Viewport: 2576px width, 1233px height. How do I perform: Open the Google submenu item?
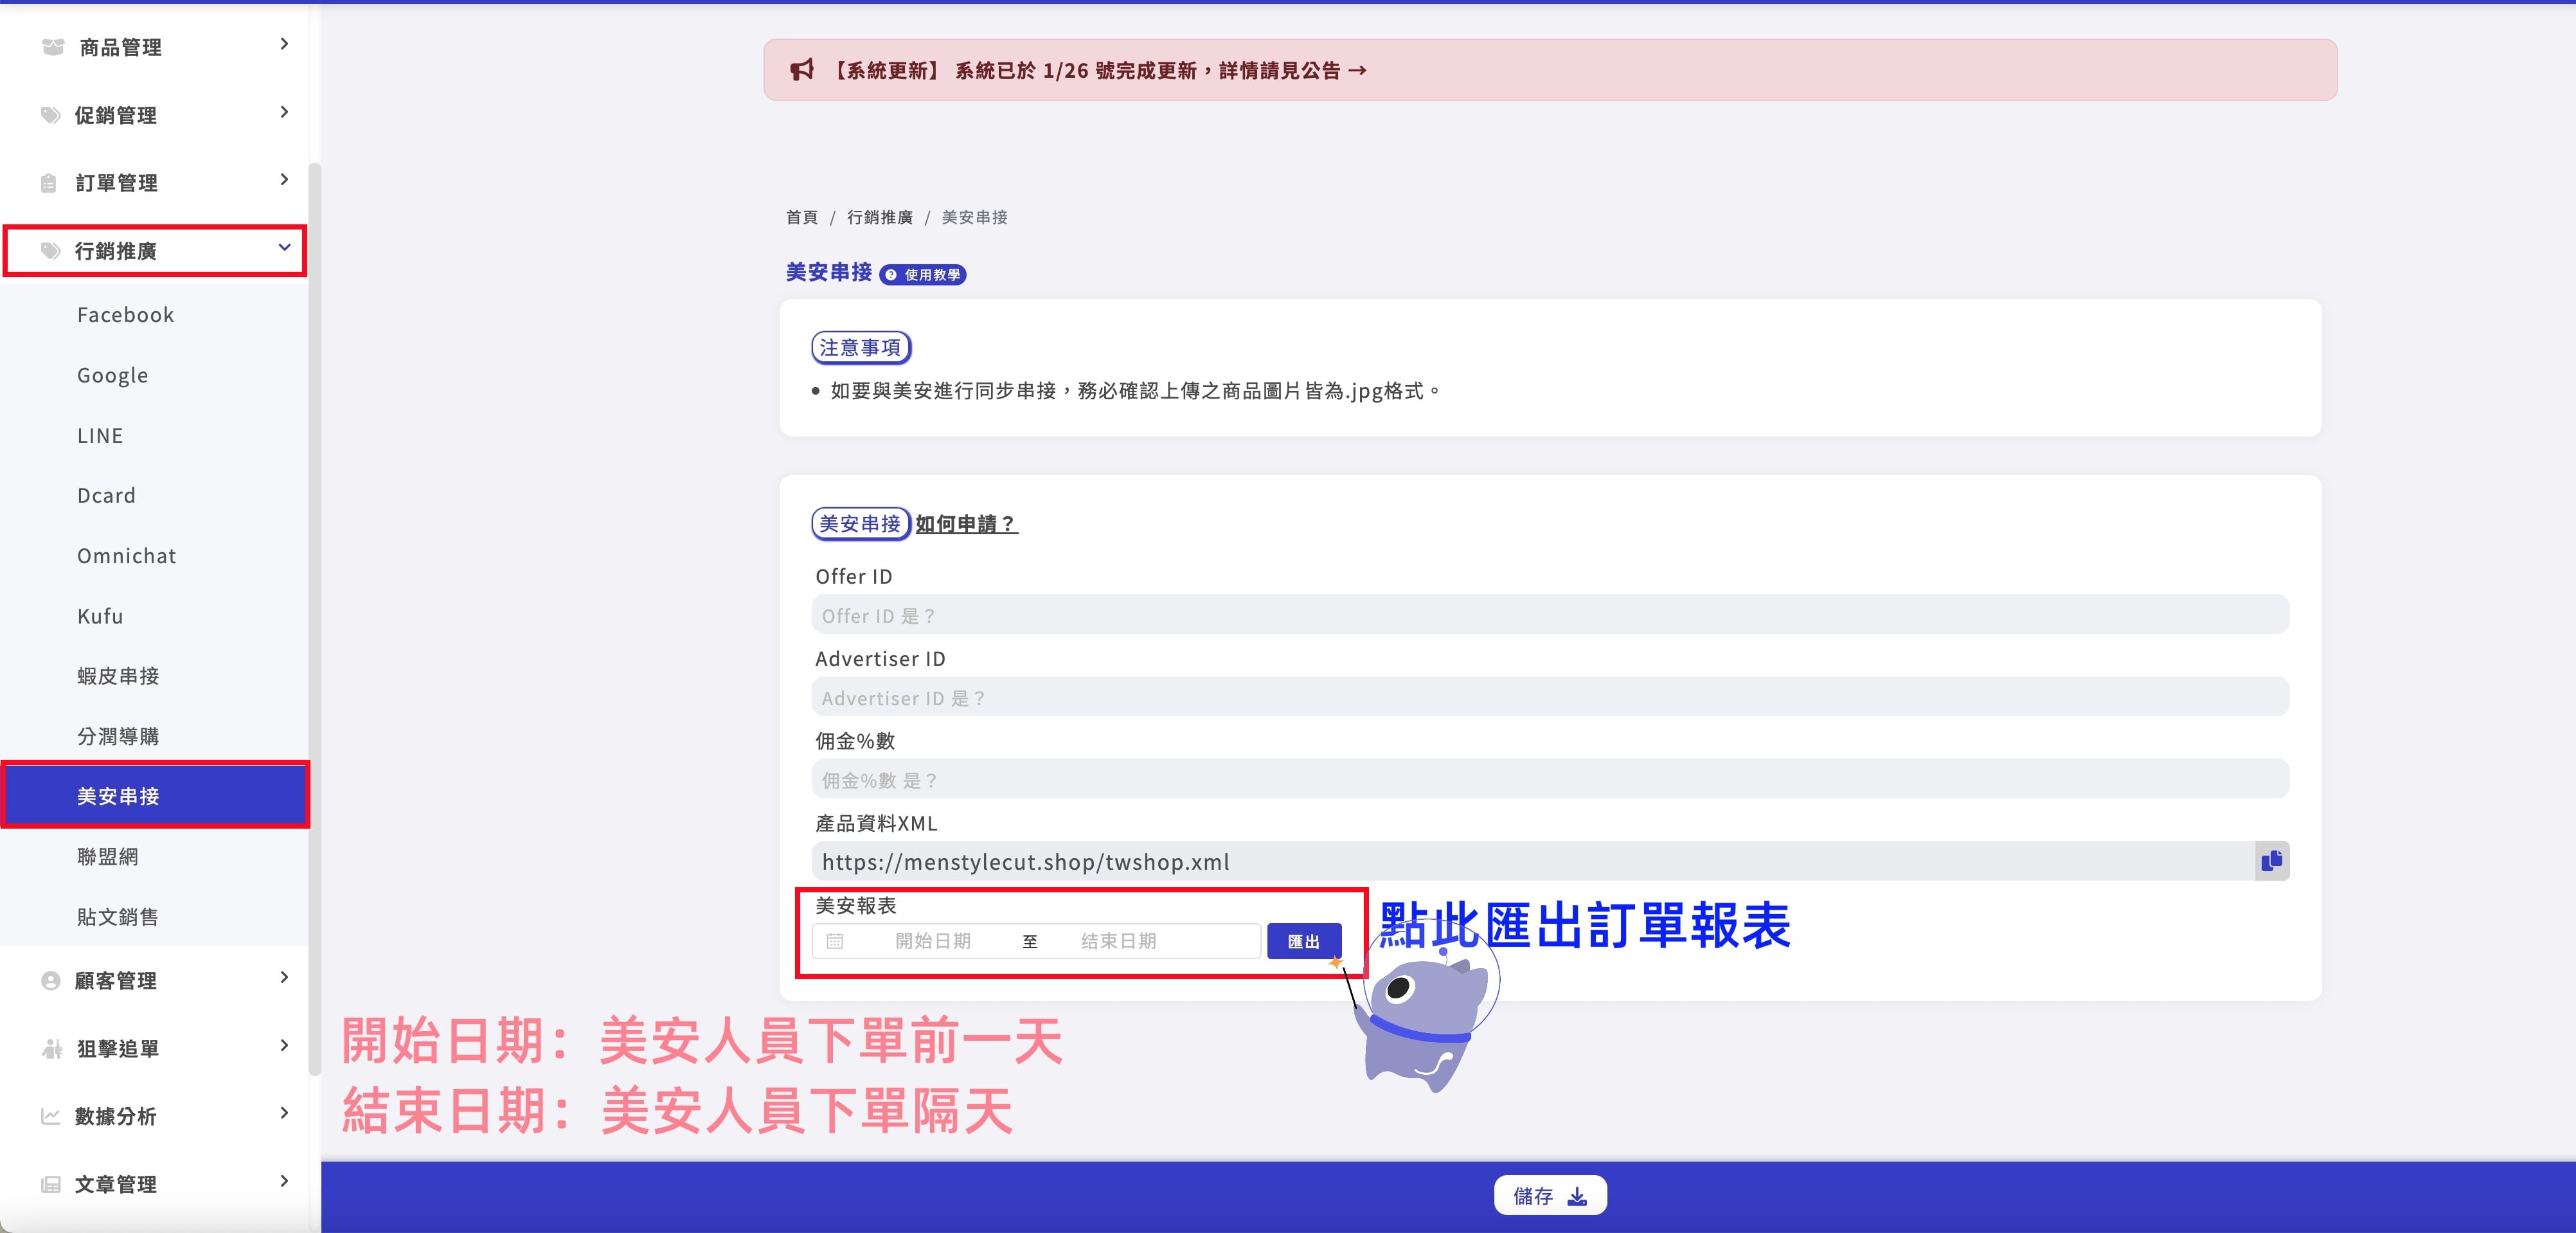click(x=155, y=375)
